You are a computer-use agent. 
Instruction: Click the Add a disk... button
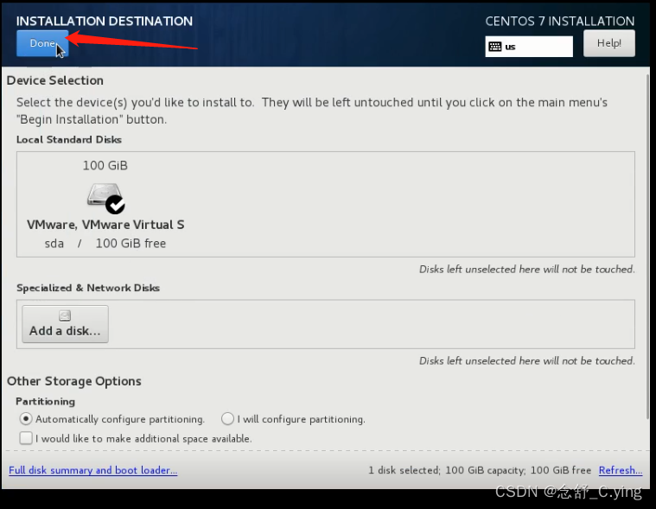point(65,324)
